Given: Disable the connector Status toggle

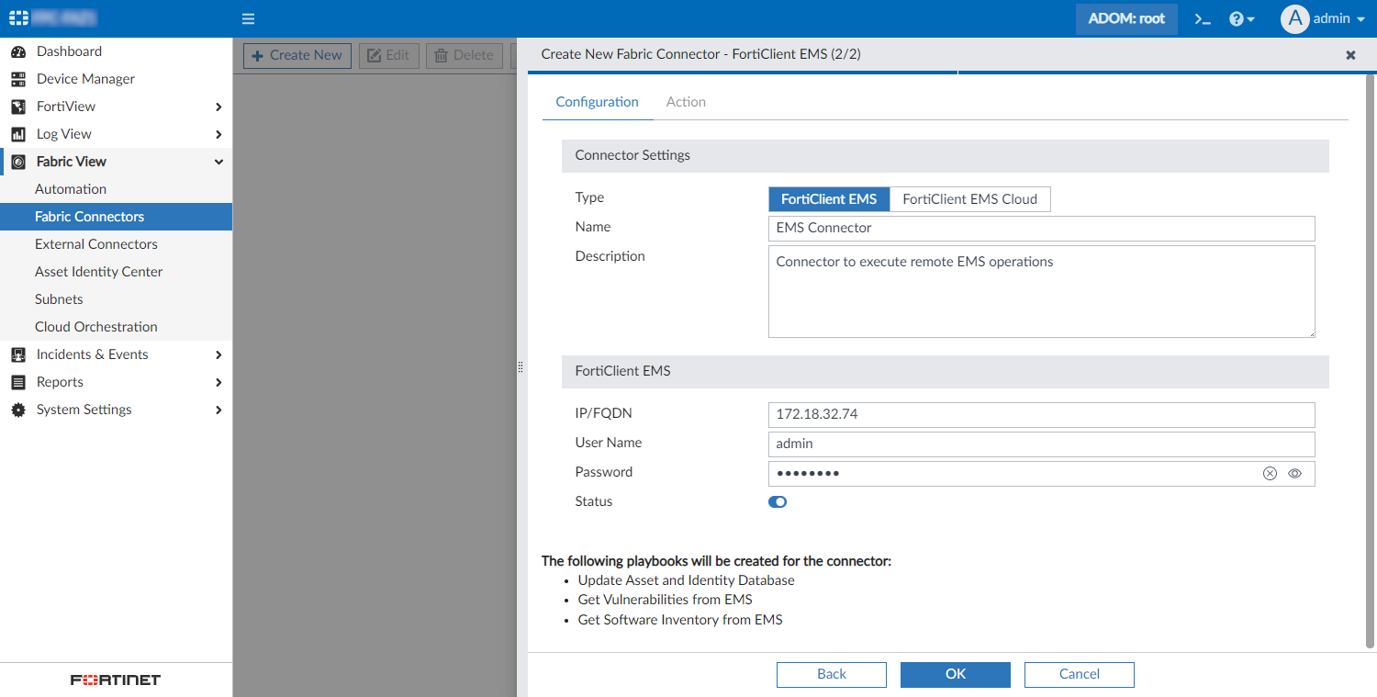Looking at the screenshot, I should point(778,501).
